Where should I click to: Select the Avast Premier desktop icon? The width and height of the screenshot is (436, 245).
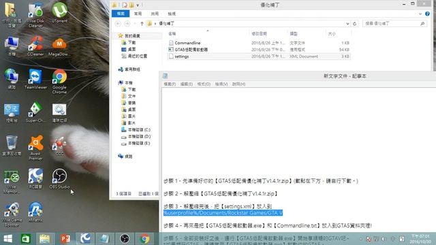coord(35,147)
